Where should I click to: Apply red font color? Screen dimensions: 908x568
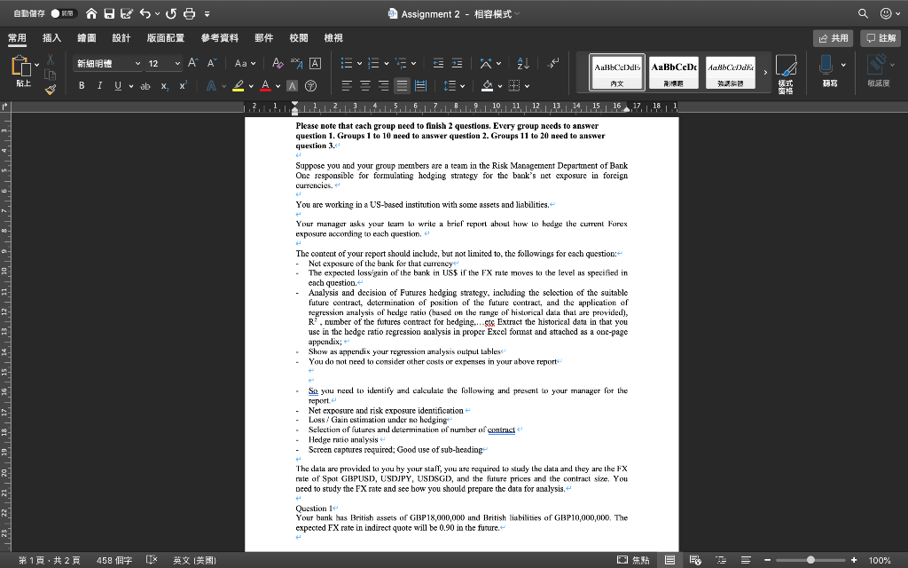click(265, 86)
